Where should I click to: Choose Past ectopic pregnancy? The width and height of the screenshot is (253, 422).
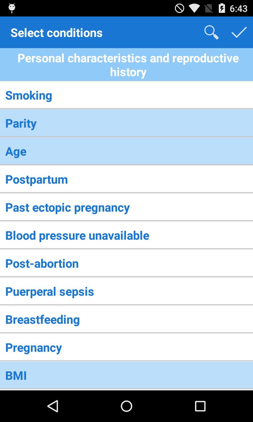coord(126,207)
